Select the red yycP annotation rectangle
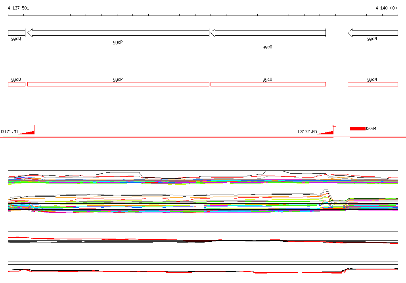Image resolution: width=406 pixels, height=283 pixels. point(118,84)
